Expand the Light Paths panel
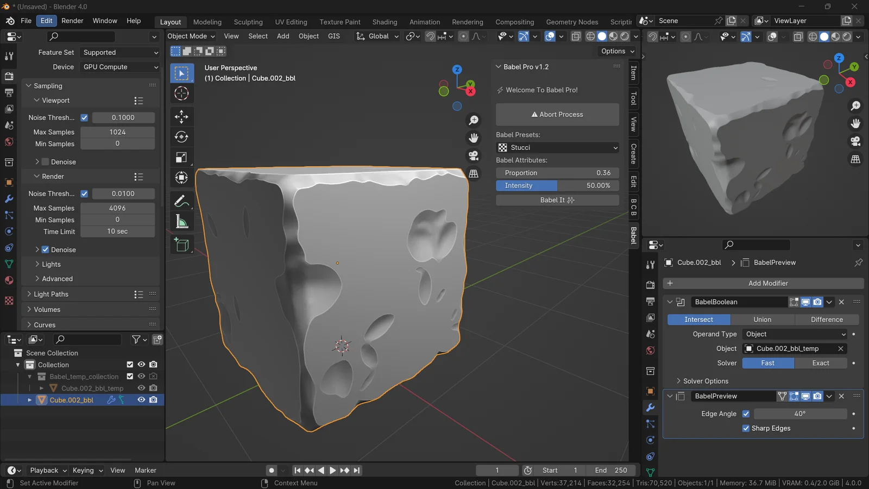 coord(51,294)
